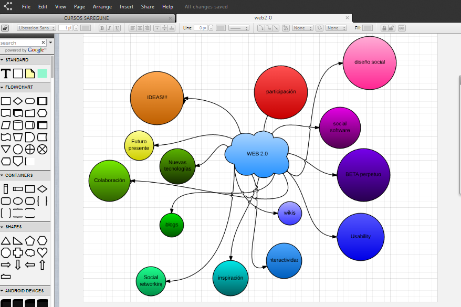
Task: Toggle underline text formatting
Action: pyautogui.click(x=117, y=28)
